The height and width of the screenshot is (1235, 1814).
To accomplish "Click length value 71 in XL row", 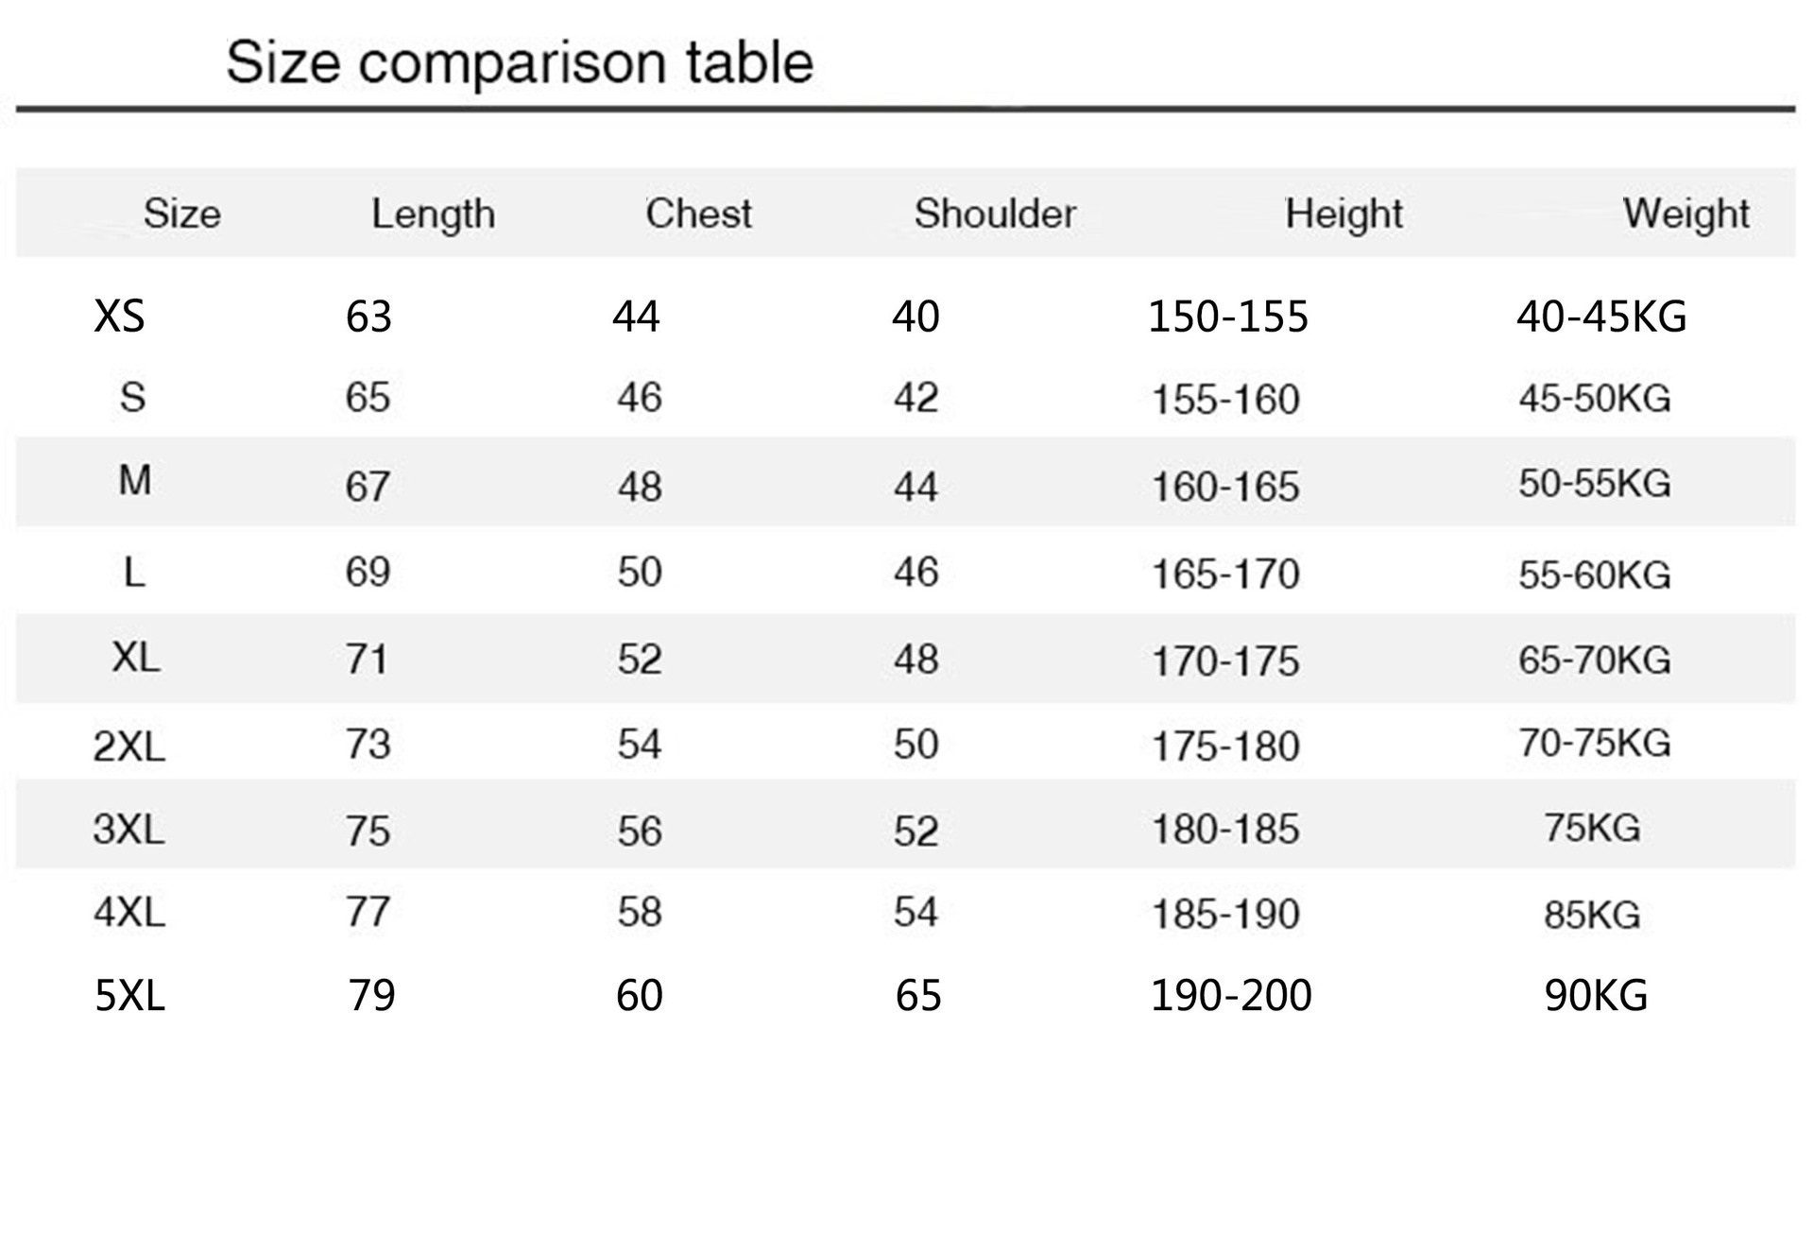I will pos(367,660).
